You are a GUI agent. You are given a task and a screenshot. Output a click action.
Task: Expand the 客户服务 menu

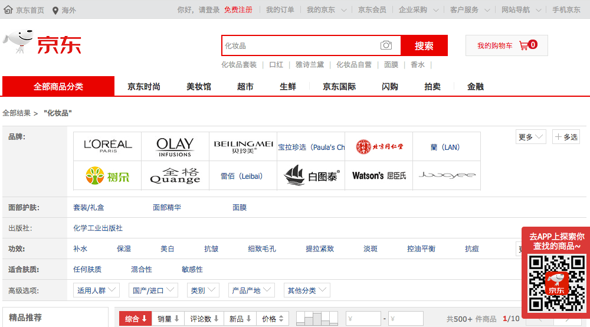(470, 10)
